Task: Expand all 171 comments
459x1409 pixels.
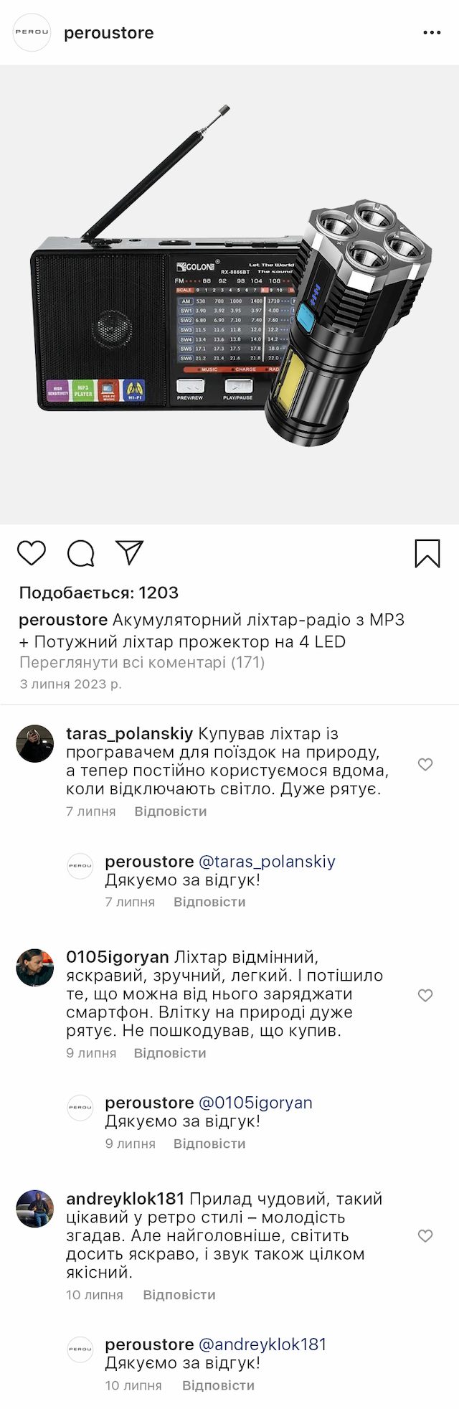Action: click(x=142, y=662)
